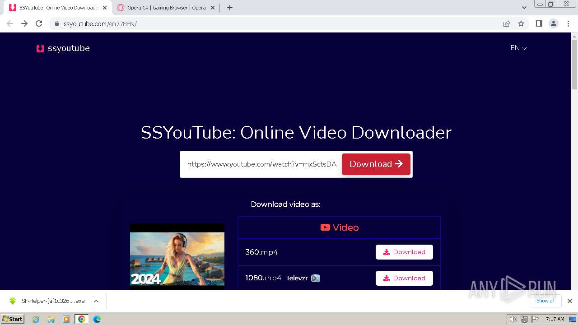
Task: Click the red Download arrow button
Action: pyautogui.click(x=376, y=164)
